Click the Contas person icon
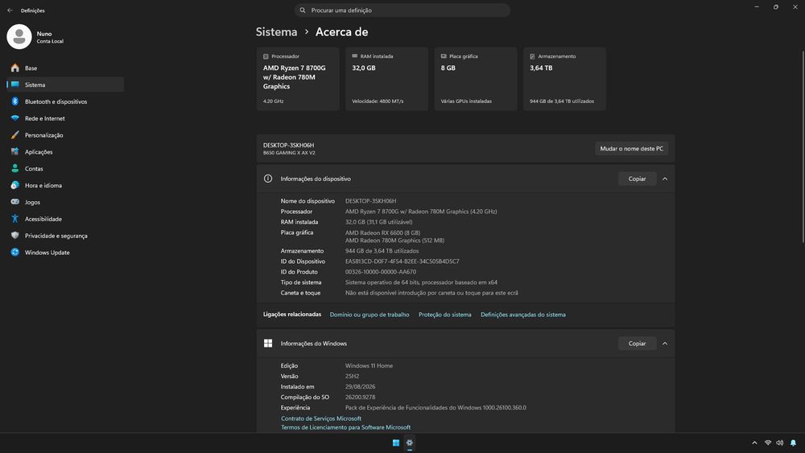This screenshot has height=453, width=805. 14,168
